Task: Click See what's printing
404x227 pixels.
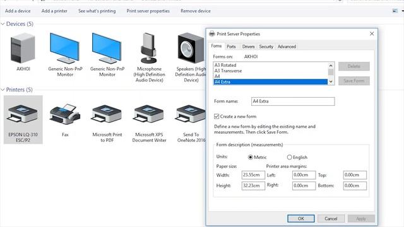Action: 97,11
